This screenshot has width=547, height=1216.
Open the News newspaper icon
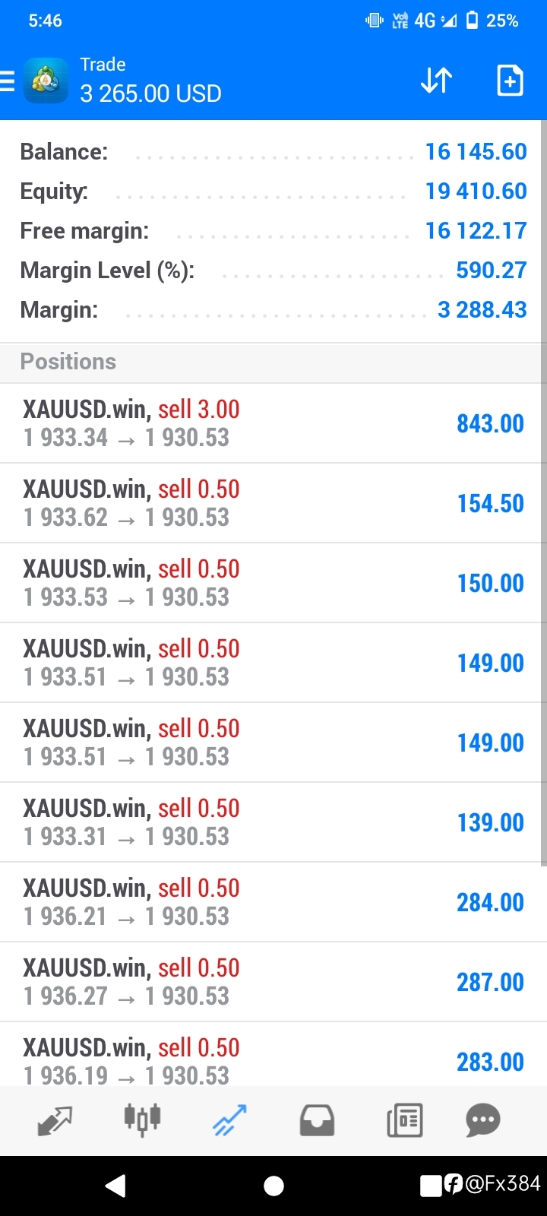(x=404, y=1120)
